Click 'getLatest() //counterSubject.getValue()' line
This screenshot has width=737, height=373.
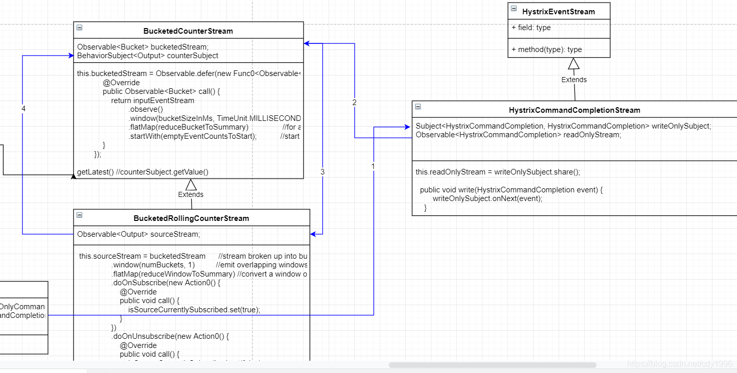click(143, 172)
